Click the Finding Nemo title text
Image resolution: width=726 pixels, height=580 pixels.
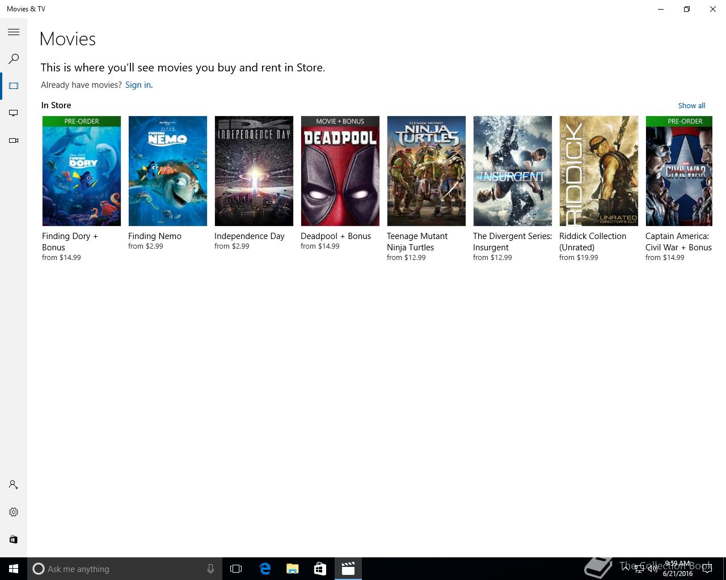pos(155,236)
